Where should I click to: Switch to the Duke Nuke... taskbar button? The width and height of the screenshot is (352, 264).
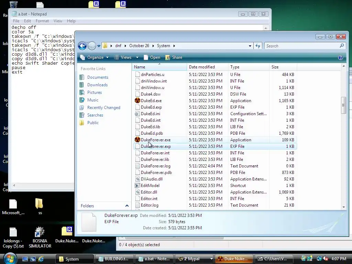point(234,259)
